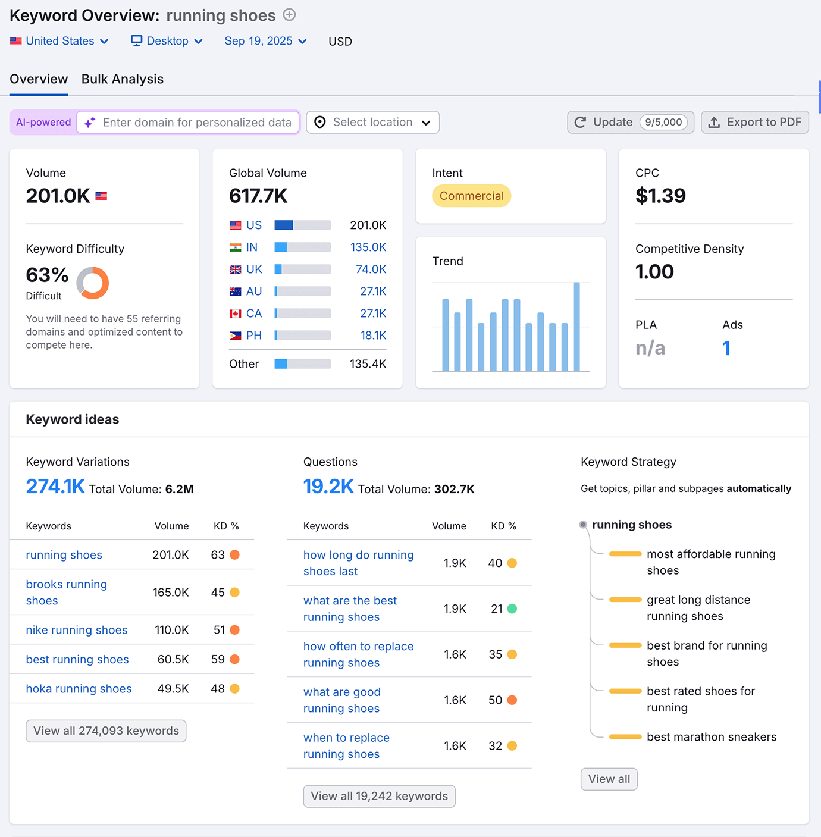
Task: Click the US flag next to the Volume metric
Action: pyautogui.click(x=101, y=195)
